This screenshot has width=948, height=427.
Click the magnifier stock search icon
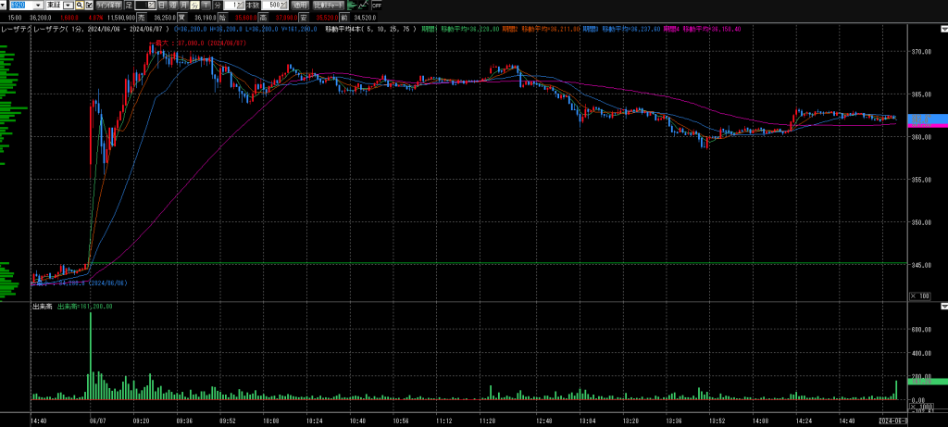point(79,6)
